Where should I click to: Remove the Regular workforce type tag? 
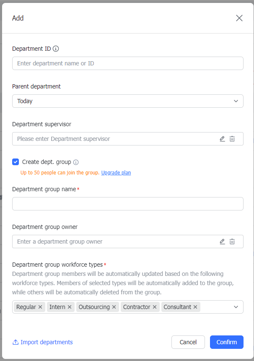(40, 306)
